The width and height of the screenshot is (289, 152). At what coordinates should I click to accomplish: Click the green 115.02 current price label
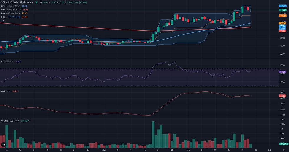(x=283, y=10)
